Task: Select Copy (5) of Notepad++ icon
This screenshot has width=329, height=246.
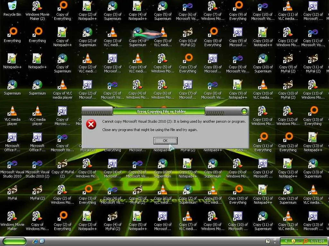Action: (x=138, y=221)
